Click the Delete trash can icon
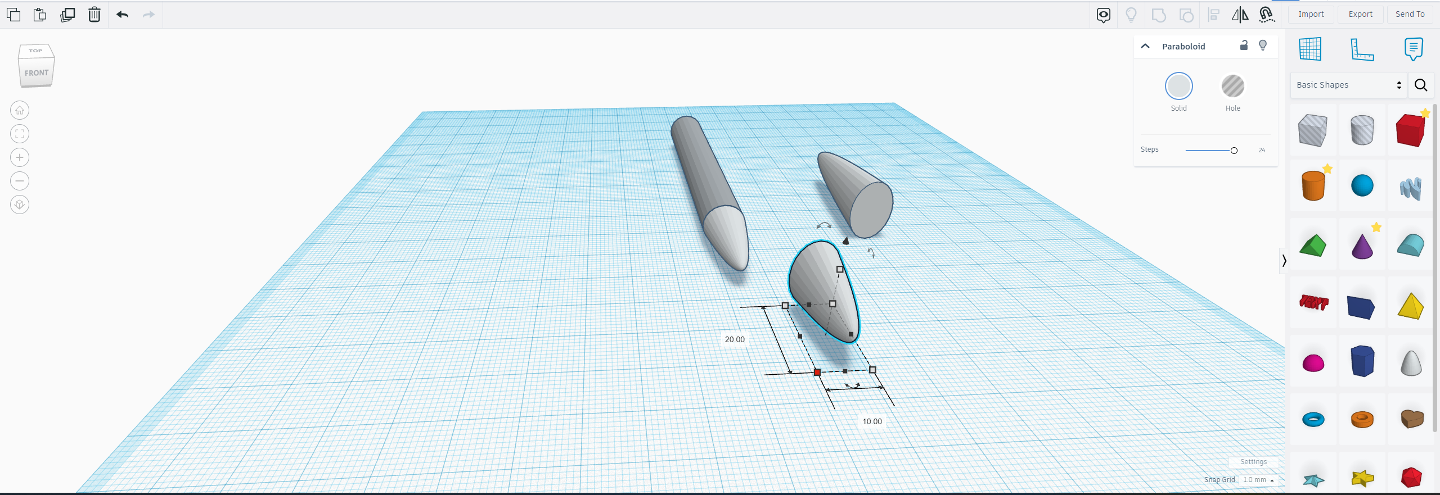 point(94,15)
